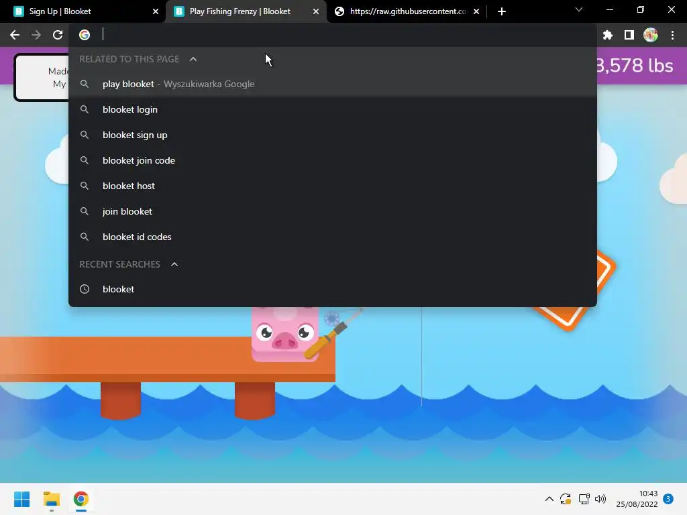Open network settings tray icon
Screen dimensions: 687x515
(584, 499)
